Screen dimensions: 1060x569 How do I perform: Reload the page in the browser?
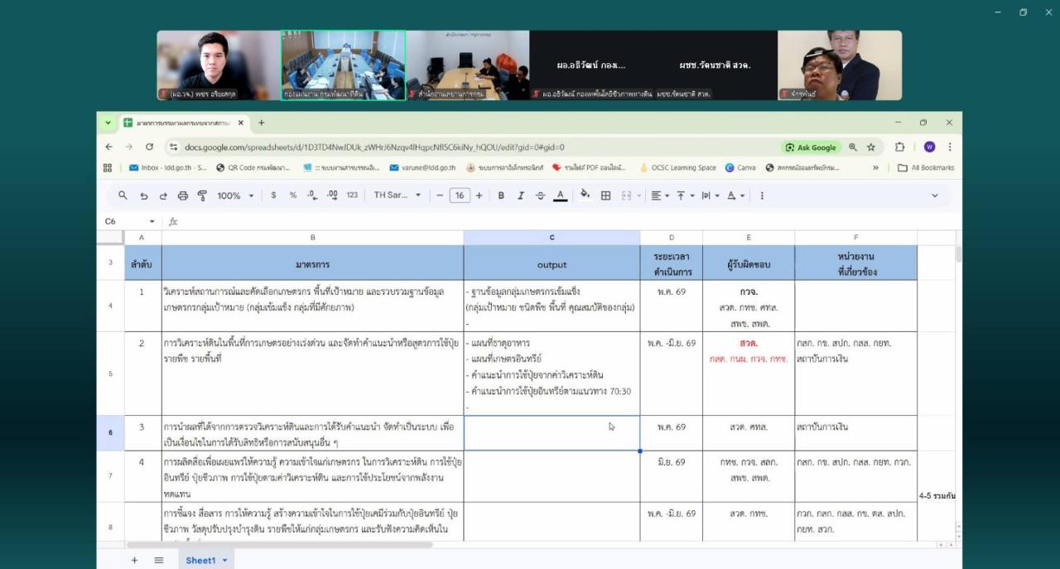(x=149, y=147)
